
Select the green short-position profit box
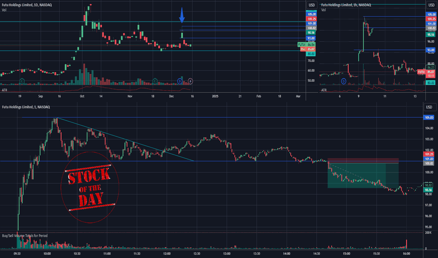pos(363,176)
